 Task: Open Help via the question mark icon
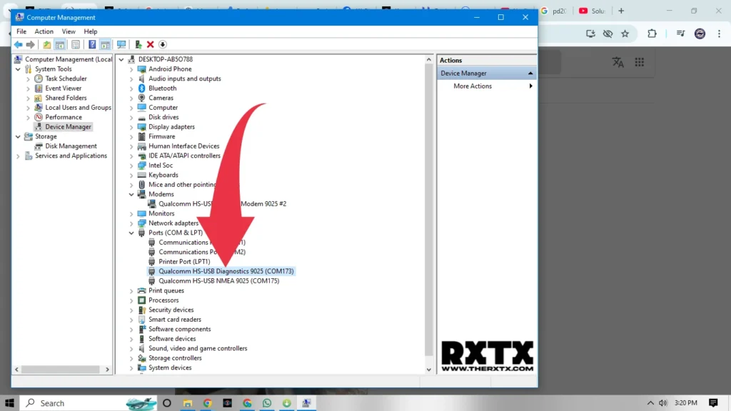pyautogui.click(x=92, y=44)
